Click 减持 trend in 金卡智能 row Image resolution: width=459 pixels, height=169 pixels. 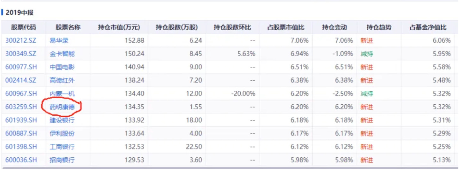pos(367,54)
